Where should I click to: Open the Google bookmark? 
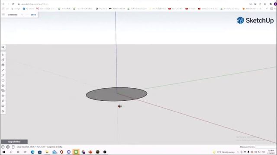(x=16, y=9)
